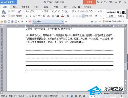Click the print preview icon

tap(16, 22)
